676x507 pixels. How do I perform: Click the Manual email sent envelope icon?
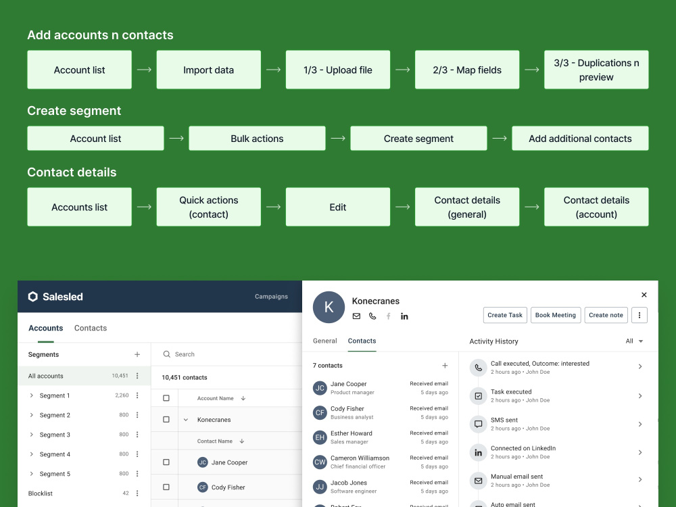click(x=478, y=481)
